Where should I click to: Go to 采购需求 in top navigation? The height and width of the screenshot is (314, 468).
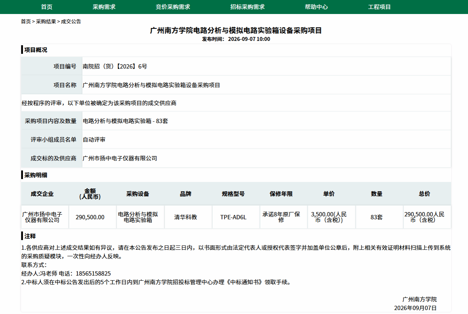pos(104,7)
